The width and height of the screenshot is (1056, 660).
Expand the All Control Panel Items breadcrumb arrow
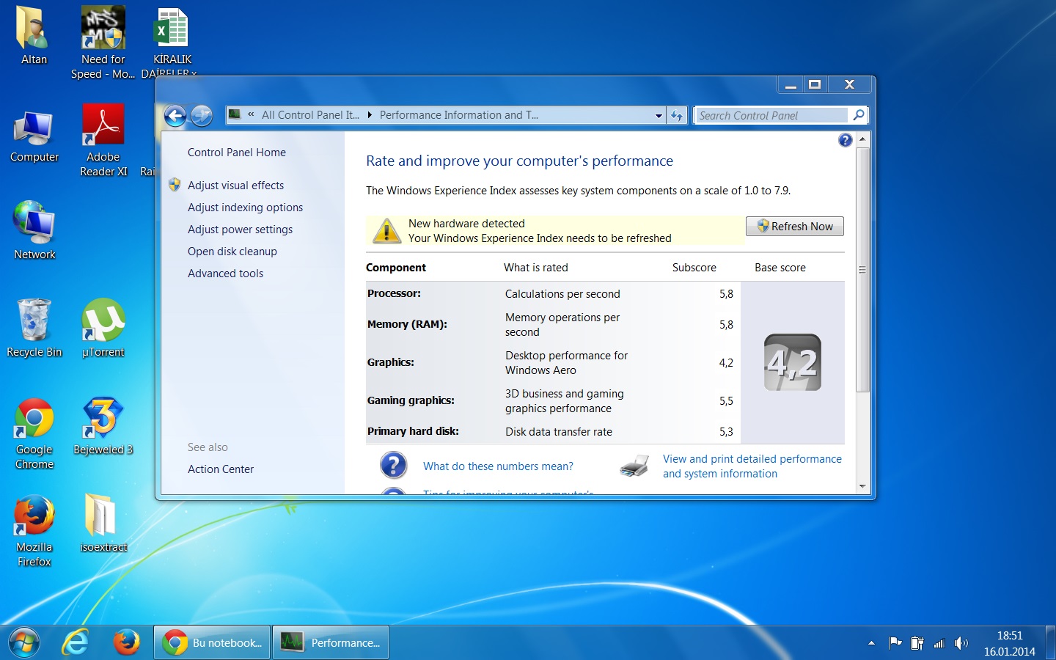pos(370,115)
